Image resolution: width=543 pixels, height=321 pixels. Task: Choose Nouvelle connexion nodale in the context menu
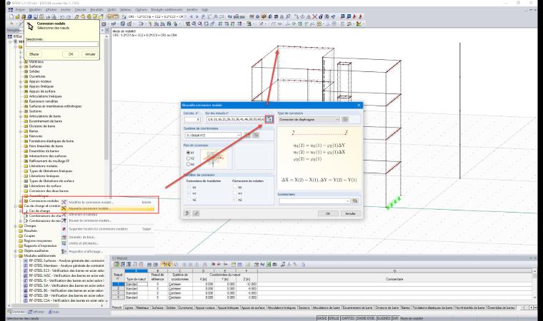tap(107, 208)
